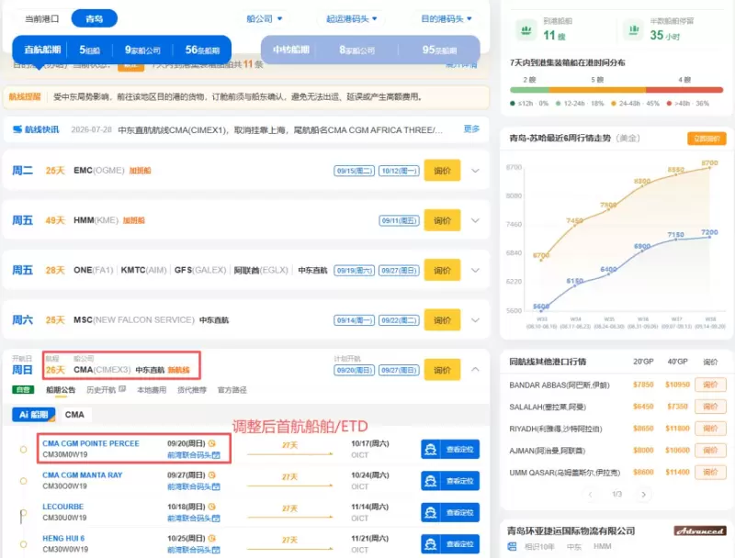This screenshot has height=558, width=735.
Task: Click the icon next to 历史开航
Action: (x=122, y=389)
